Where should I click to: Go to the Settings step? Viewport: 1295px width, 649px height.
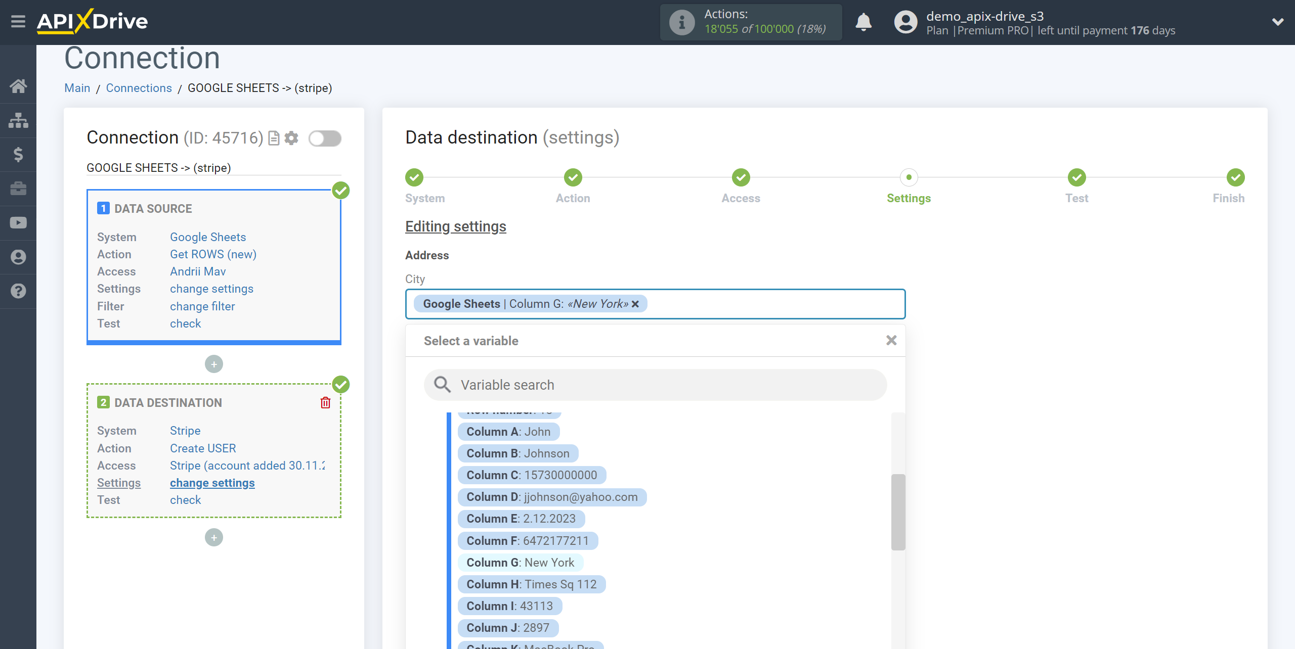point(909,177)
